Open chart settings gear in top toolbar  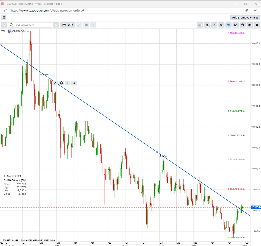tap(257, 25)
